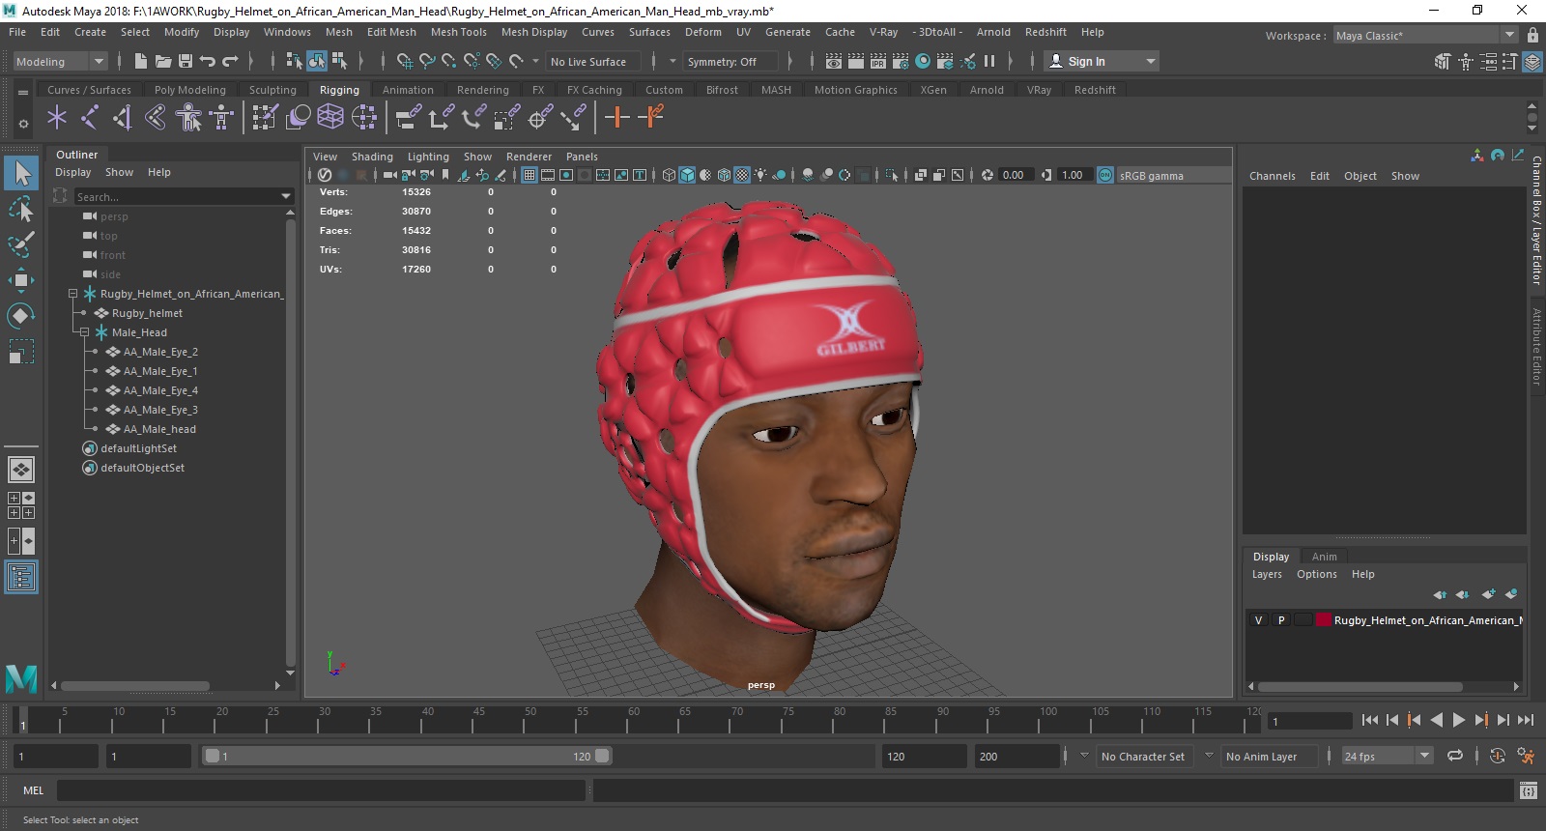
Task: Click the Step Forward One Key button
Action: coord(1480,720)
